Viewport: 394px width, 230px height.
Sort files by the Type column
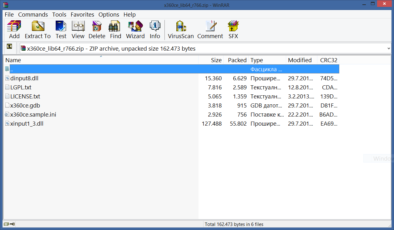267,60
